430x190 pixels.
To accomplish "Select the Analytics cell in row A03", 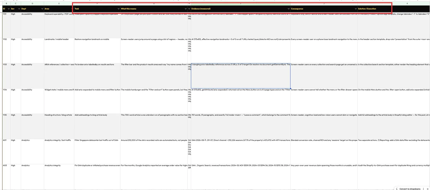I will [33, 177].
